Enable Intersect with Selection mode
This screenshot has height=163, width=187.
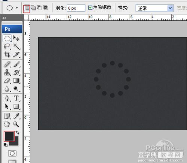pos(46,8)
